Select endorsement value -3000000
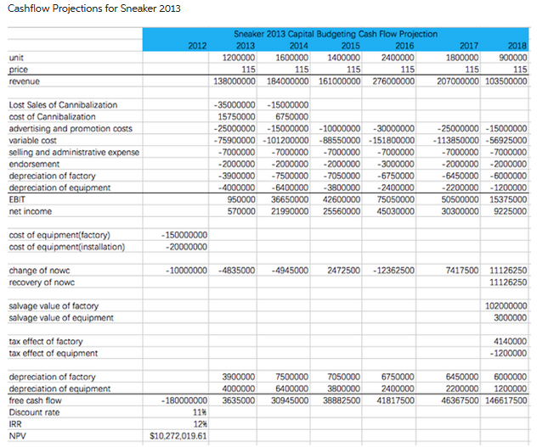Screen dimensions: 537x447 coord(396,165)
